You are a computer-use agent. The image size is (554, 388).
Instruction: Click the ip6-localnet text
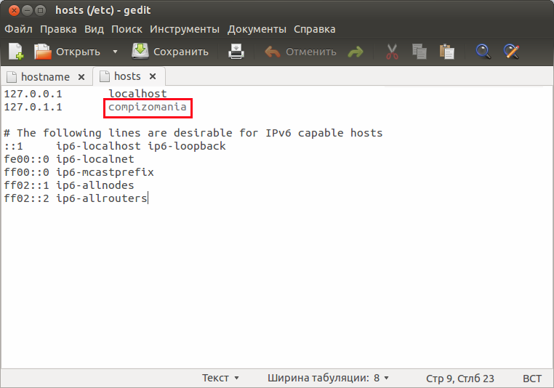[95, 159]
